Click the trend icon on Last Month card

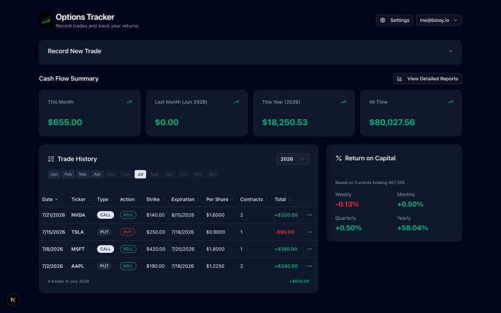(x=236, y=102)
